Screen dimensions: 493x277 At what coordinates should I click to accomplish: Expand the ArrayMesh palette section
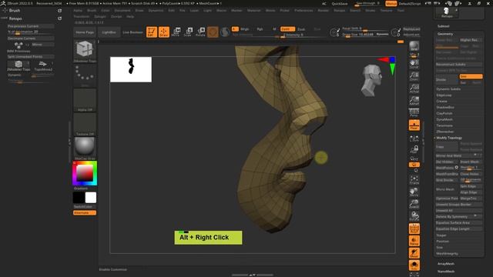tap(445, 264)
